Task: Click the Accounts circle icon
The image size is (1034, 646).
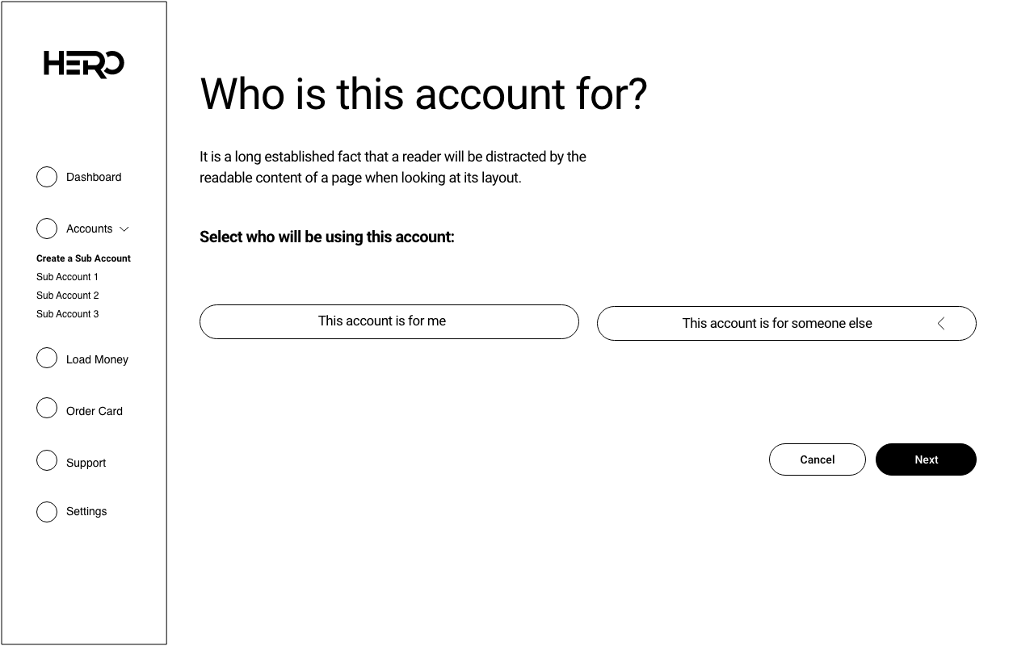Action: (47, 229)
